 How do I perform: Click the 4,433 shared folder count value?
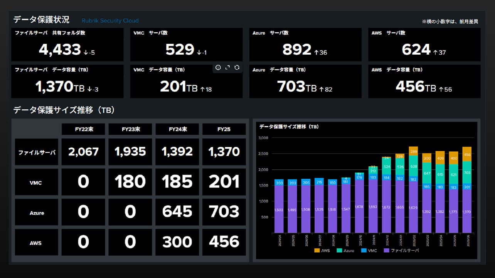click(60, 50)
